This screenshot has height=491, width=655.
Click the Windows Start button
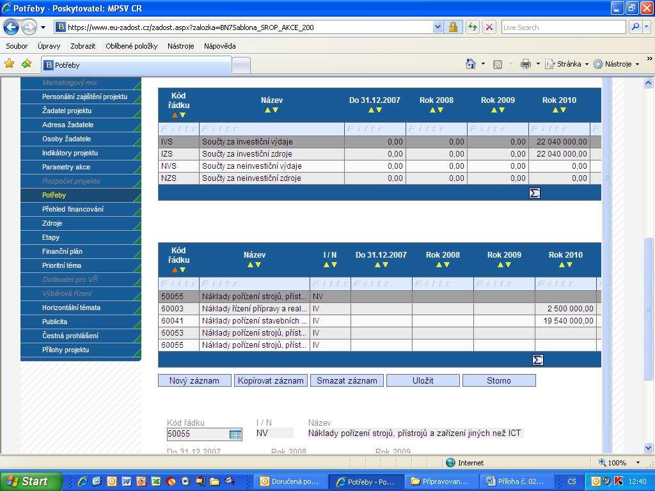tap(31, 481)
